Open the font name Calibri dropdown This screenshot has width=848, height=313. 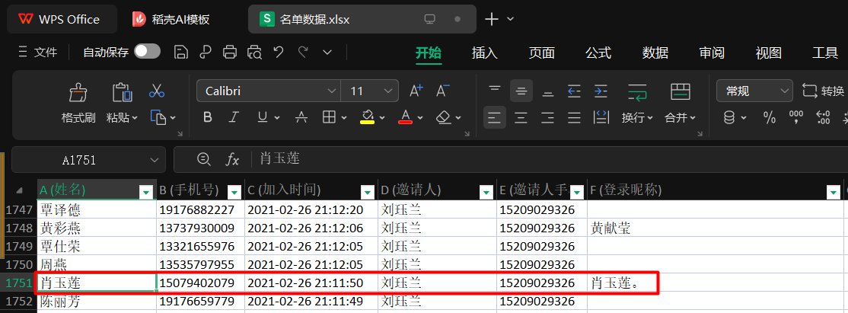click(332, 91)
